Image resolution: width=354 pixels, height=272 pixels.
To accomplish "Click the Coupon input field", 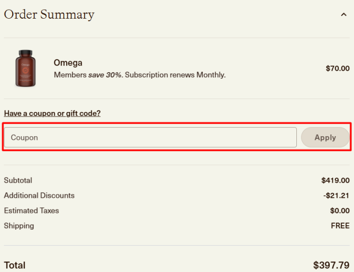I will (x=150, y=137).
